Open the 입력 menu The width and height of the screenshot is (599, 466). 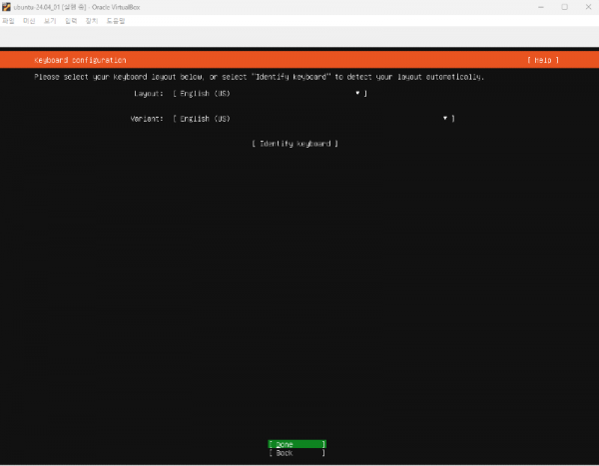click(70, 20)
